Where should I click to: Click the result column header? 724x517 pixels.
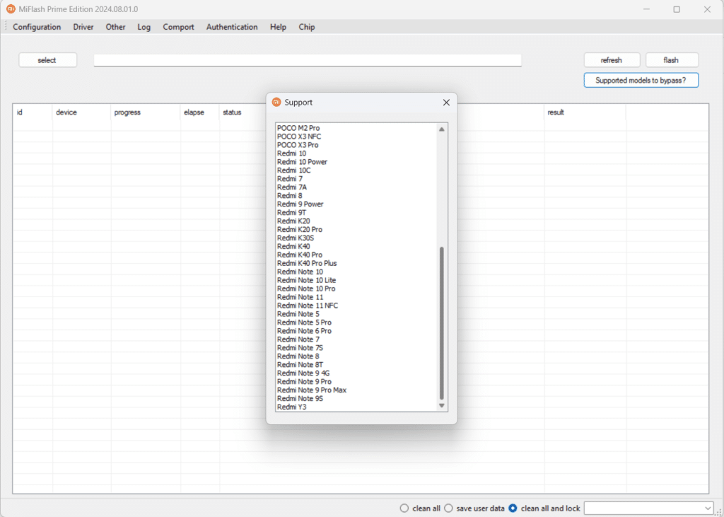click(x=585, y=112)
